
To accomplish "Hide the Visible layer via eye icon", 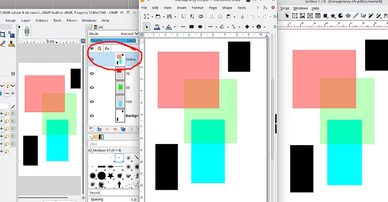I will click(x=92, y=59).
